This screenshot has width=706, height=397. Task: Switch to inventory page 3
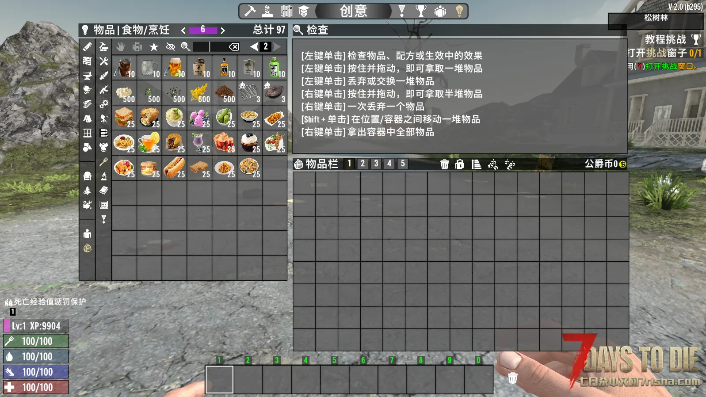(x=376, y=164)
